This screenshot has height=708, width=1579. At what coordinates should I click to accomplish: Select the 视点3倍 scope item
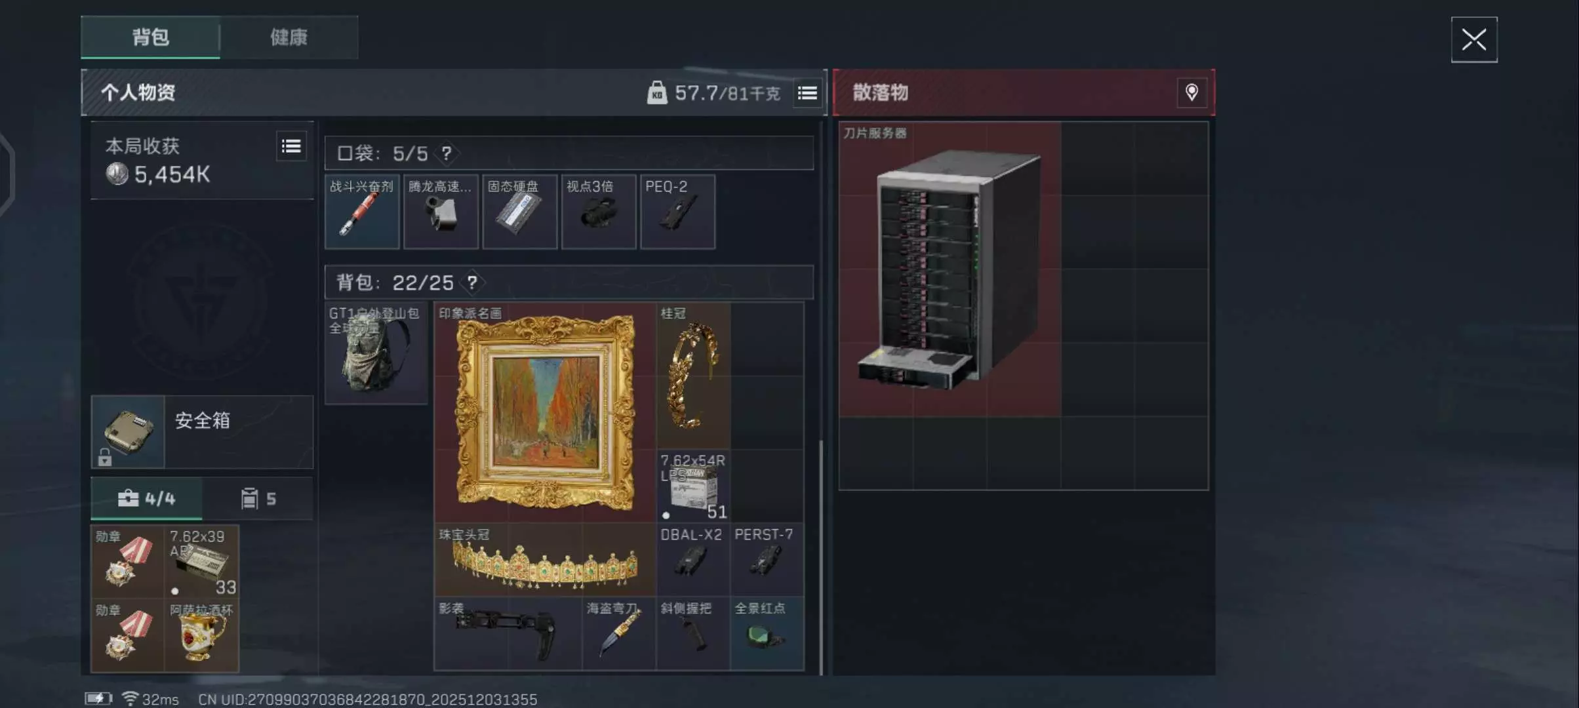599,212
